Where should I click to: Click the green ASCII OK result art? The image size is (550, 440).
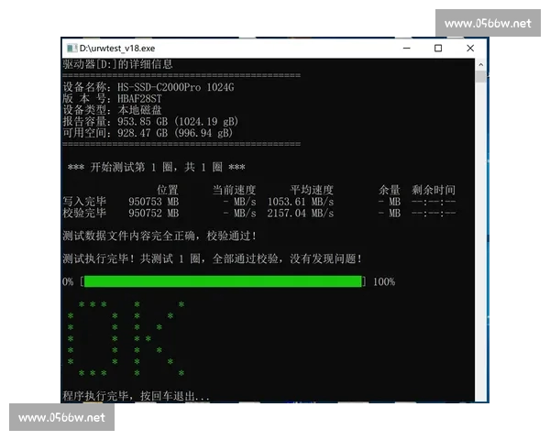click(126, 338)
